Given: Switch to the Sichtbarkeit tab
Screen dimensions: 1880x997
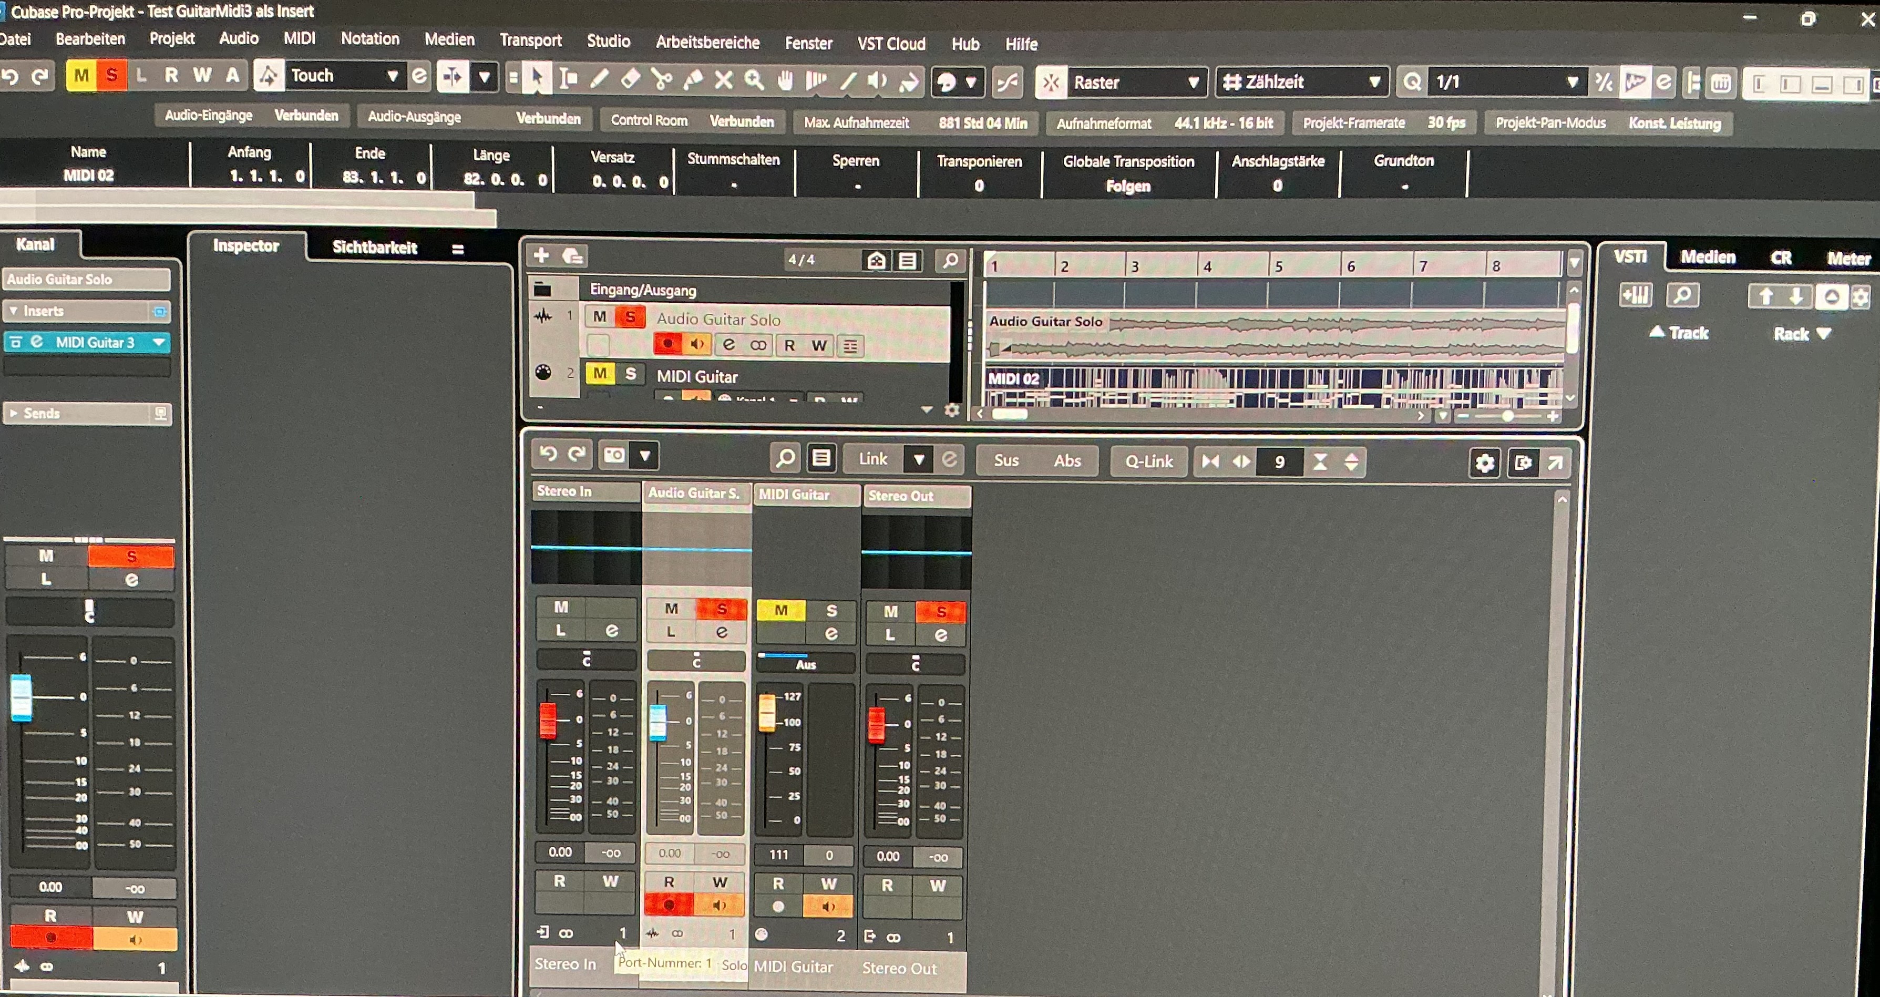Looking at the screenshot, I should 374,248.
